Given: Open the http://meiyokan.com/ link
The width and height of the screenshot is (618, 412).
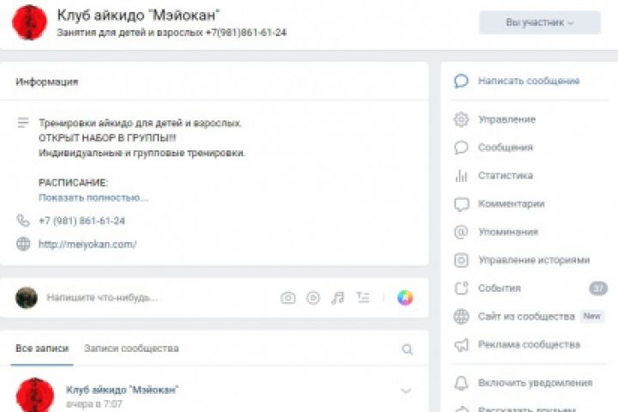Looking at the screenshot, I should tap(88, 245).
